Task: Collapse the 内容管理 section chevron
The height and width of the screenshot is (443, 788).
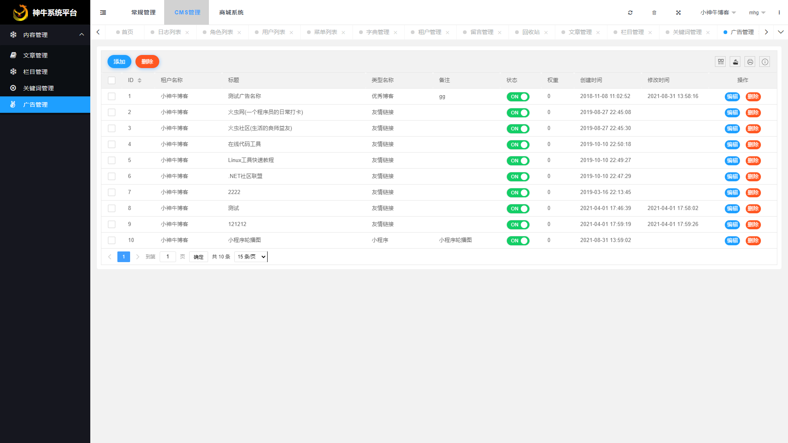Action: point(81,35)
